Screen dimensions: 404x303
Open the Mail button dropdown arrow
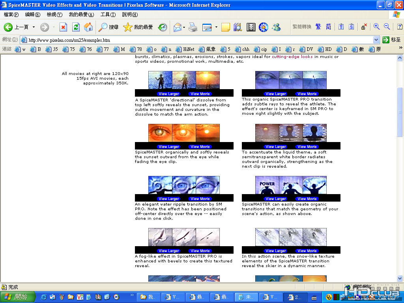184,27
